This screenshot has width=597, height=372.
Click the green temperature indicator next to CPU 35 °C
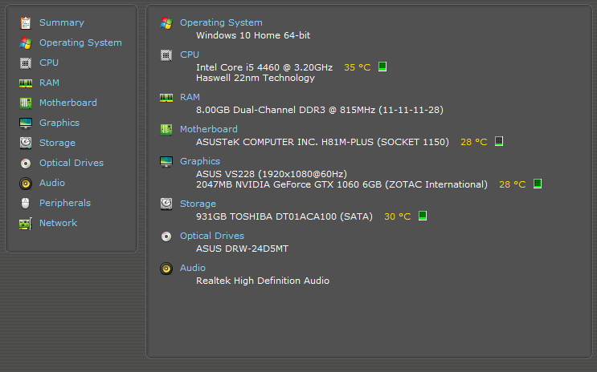(382, 67)
